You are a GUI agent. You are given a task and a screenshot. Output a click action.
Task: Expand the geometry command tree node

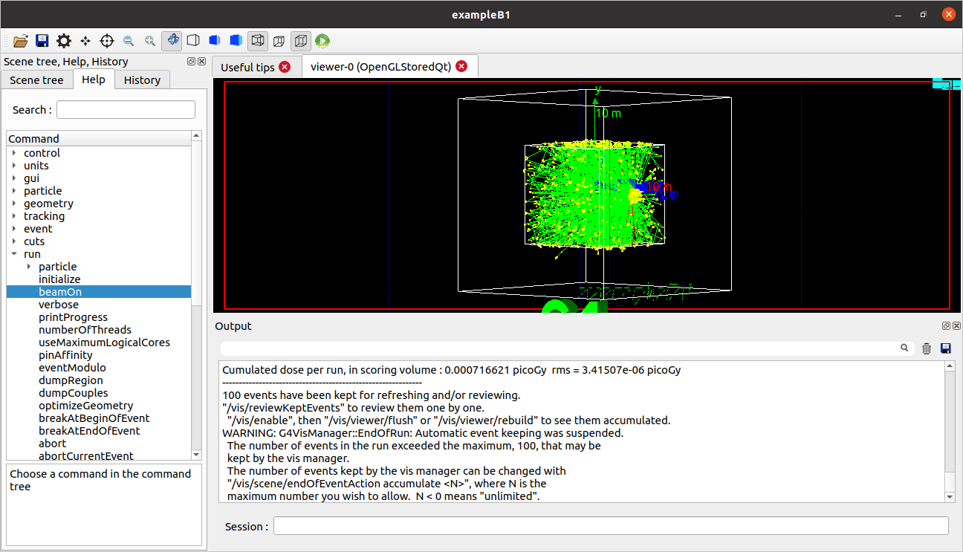(x=14, y=204)
